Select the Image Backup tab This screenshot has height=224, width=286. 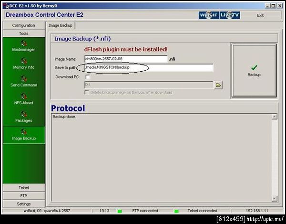point(61,25)
